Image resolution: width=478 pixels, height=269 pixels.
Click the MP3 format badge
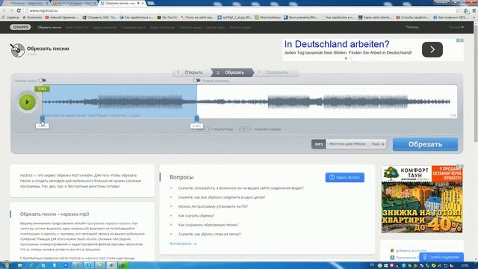(x=318, y=144)
